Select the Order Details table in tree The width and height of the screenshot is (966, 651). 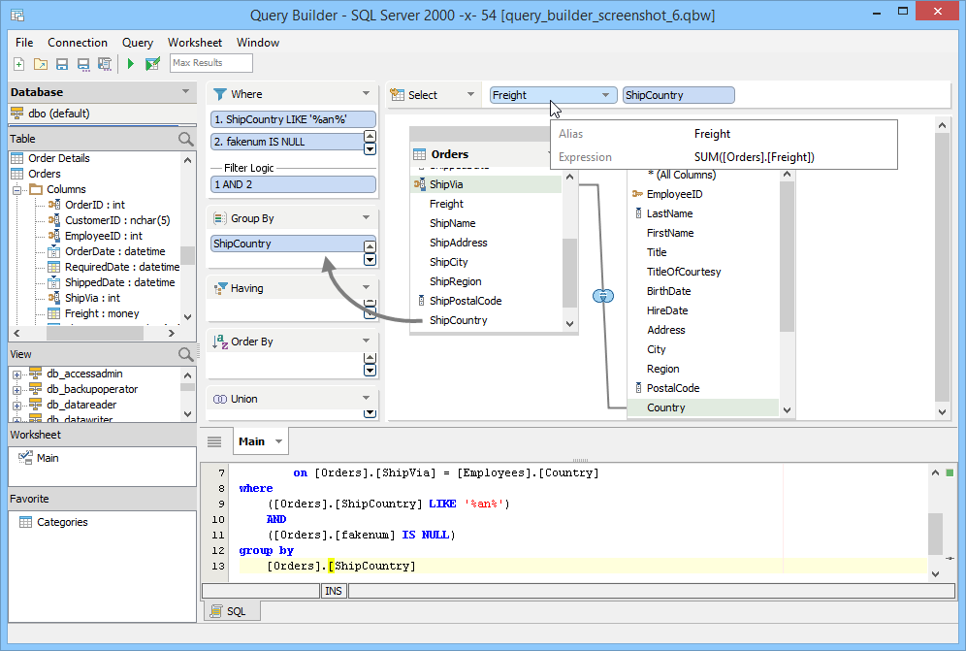[x=58, y=158]
